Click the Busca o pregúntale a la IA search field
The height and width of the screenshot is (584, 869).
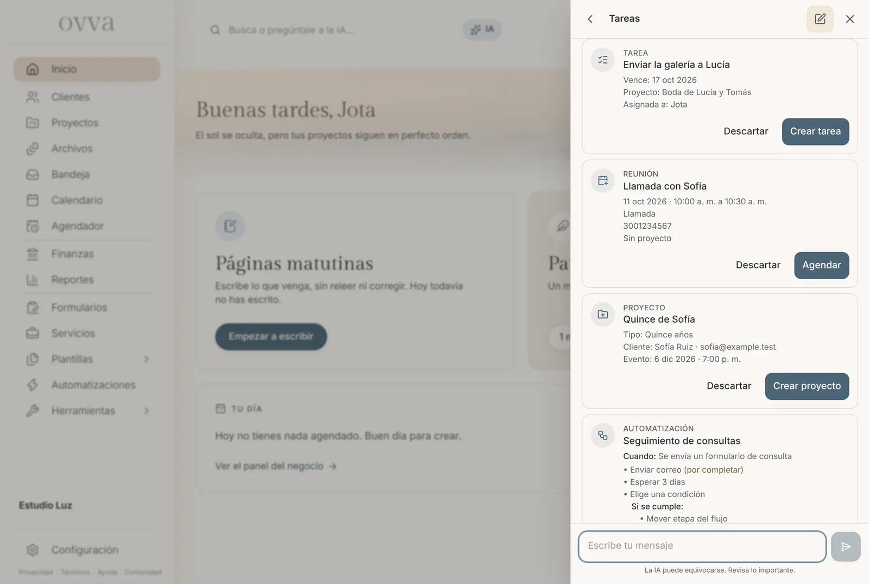tap(331, 30)
